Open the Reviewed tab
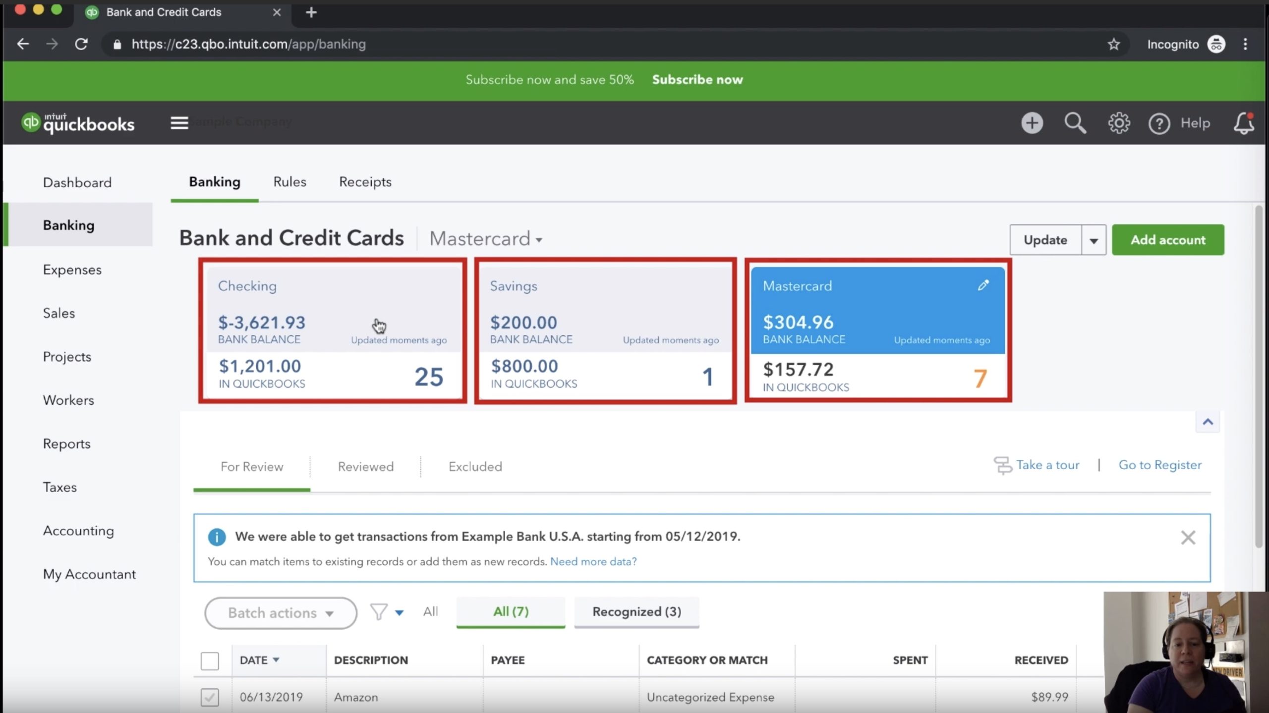The width and height of the screenshot is (1269, 713). click(366, 467)
